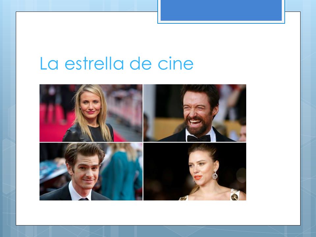The width and height of the screenshot is (316, 237).
Task: Select the photo of the woman with silver earrings
Action: point(195,171)
